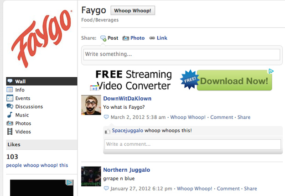Open the Music section
The height and width of the screenshot is (196, 285).
point(22,115)
